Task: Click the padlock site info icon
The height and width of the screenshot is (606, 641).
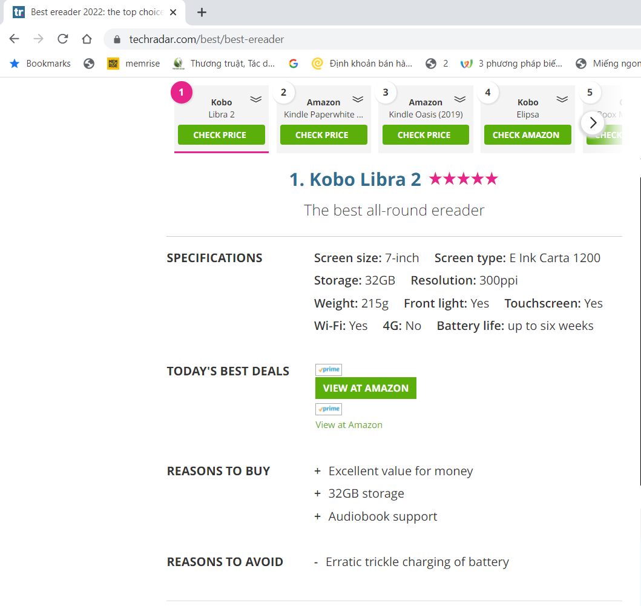Action: pos(117,39)
